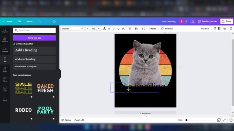Add a link to the text
Image resolution: width=234 pixels, height=131 pixels.
click(x=224, y=28)
